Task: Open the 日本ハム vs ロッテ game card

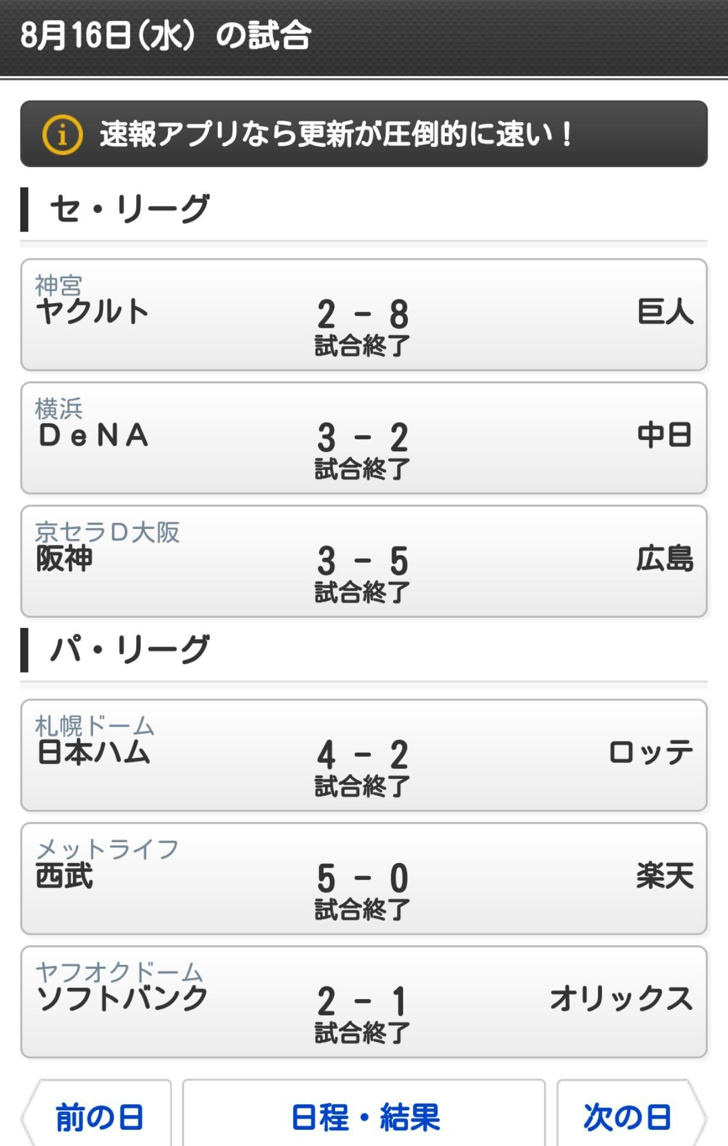Action: click(x=364, y=755)
